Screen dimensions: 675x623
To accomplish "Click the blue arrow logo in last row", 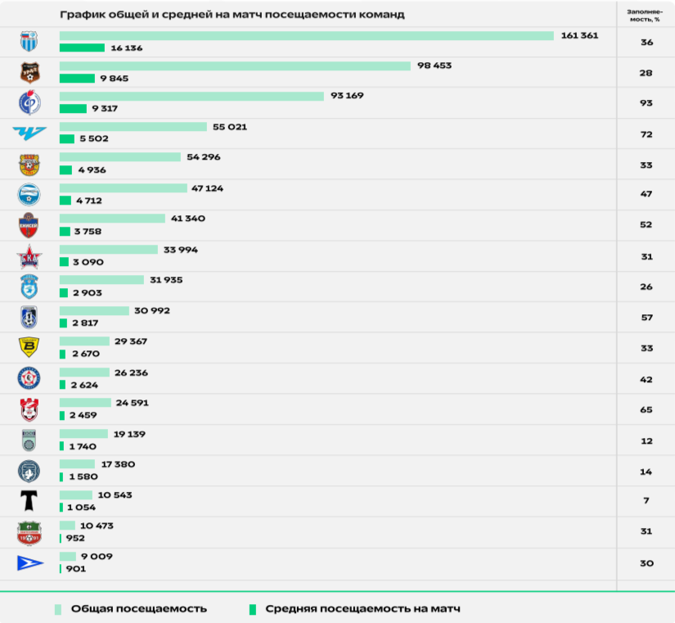I will [29, 563].
